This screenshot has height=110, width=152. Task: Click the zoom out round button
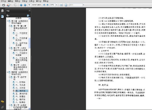coord(44,5)
